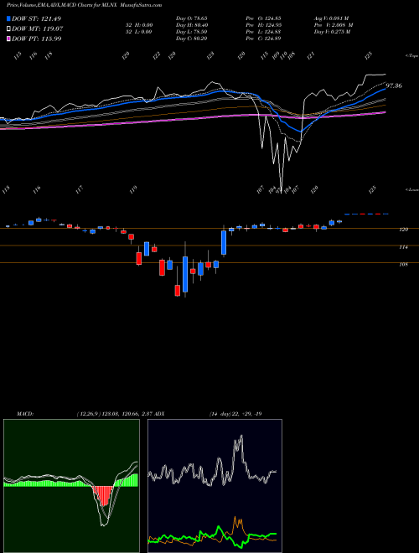Select the DOW ST: 121.49 label
419x553 pixels.
coord(36,18)
